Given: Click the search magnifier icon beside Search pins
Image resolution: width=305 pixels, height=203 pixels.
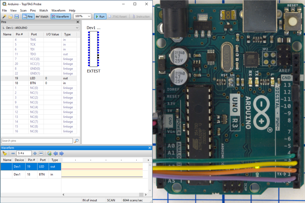Looking at the screenshot, I should (x=76, y=141).
